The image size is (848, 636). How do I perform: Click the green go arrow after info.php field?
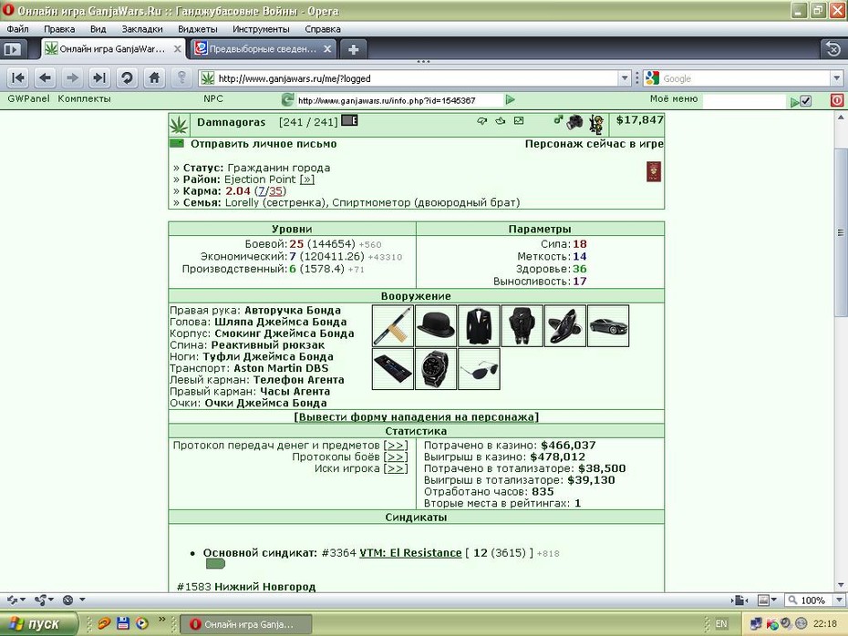(510, 100)
